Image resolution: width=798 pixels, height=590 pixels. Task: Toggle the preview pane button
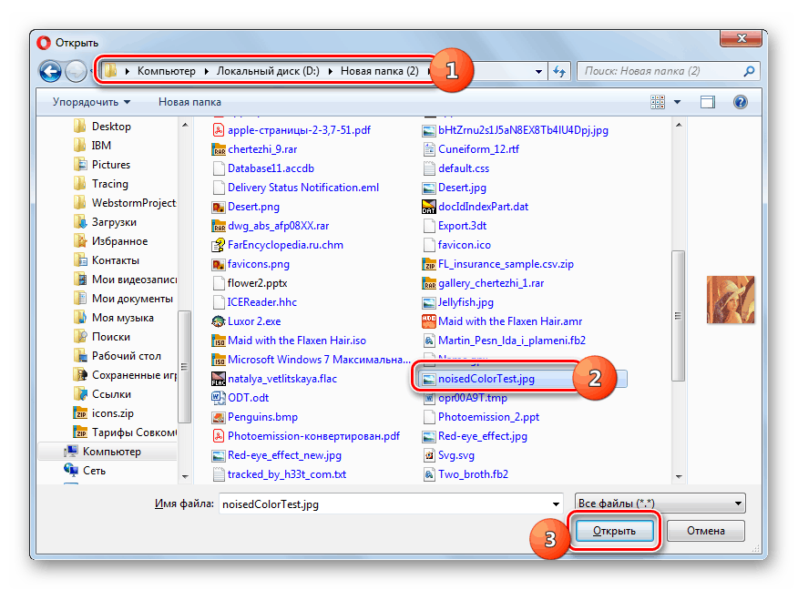tap(708, 102)
